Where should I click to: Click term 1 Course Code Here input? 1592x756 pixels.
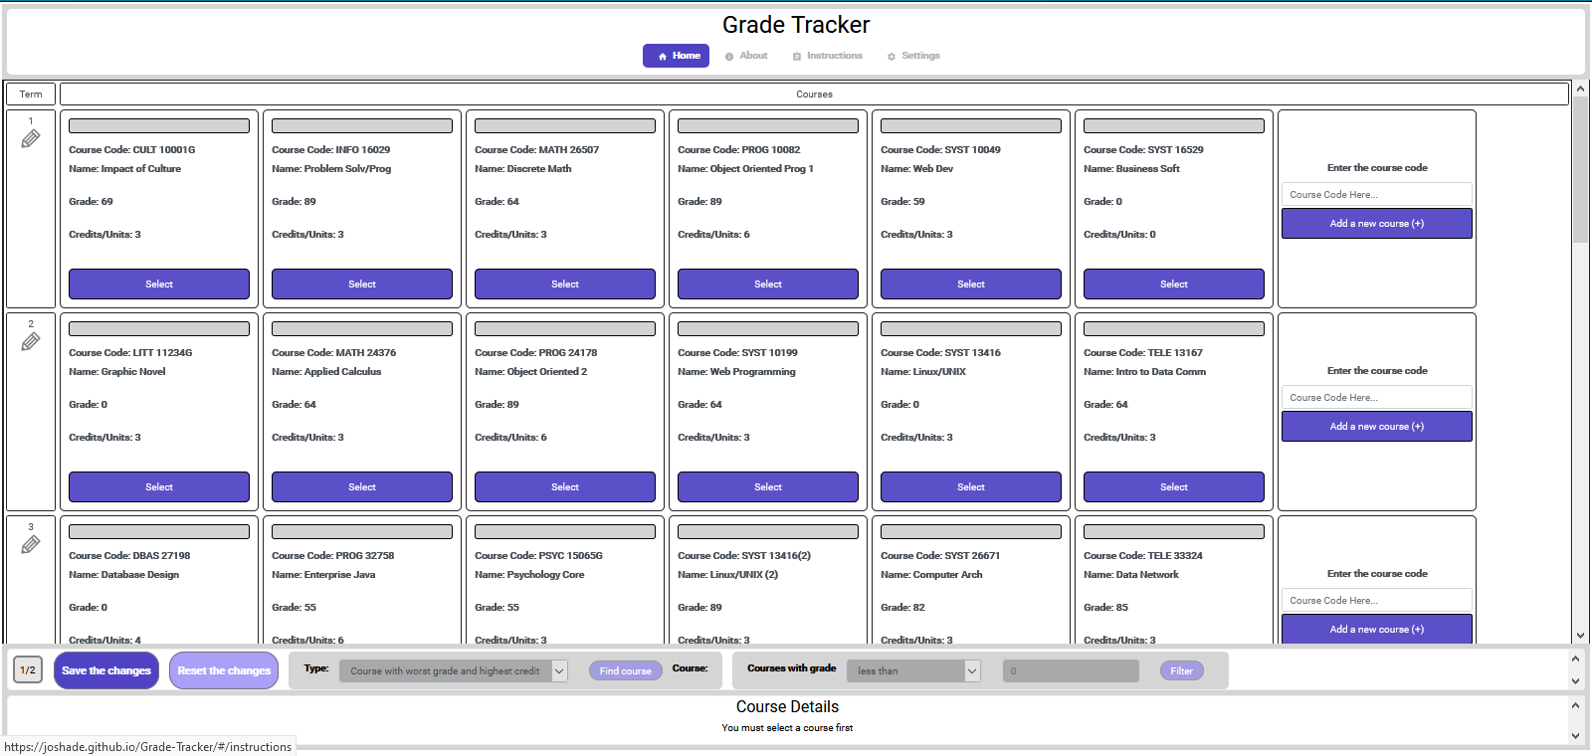pos(1376,195)
